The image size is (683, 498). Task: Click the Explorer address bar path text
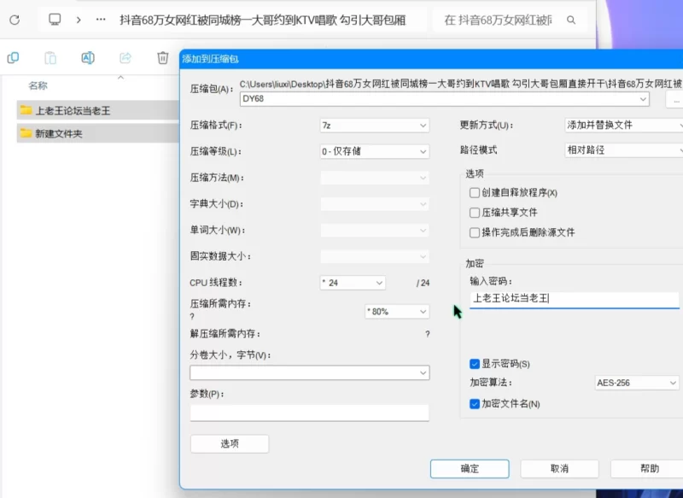263,20
